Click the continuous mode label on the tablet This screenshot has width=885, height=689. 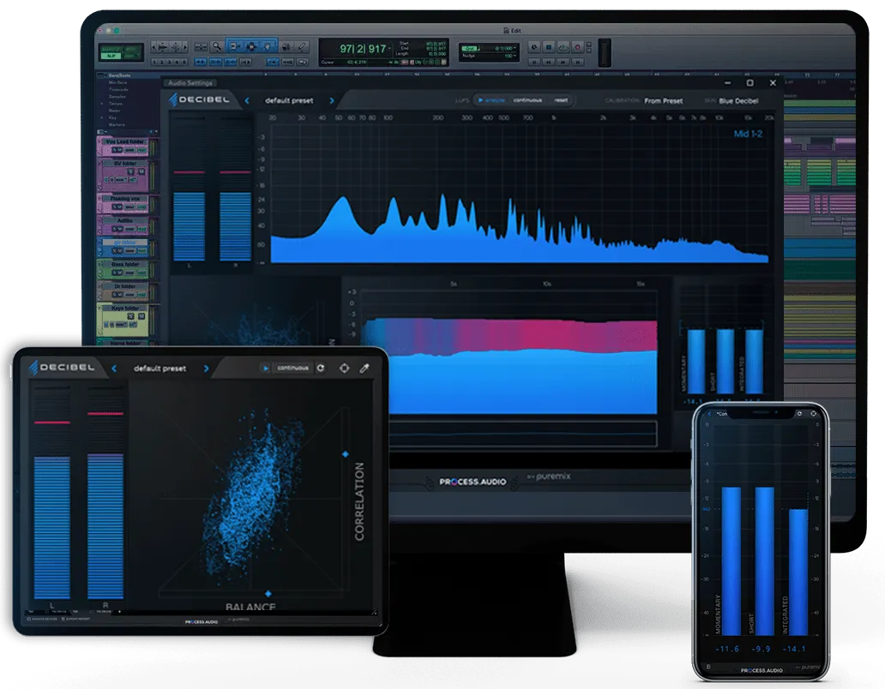pos(292,368)
